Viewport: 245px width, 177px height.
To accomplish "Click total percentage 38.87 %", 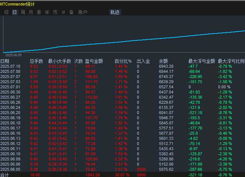I will pos(122,175).
